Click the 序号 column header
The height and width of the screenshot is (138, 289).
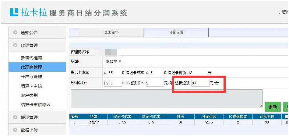tap(74, 117)
